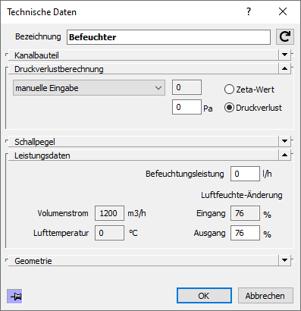Open the help question mark icon

(x=249, y=11)
